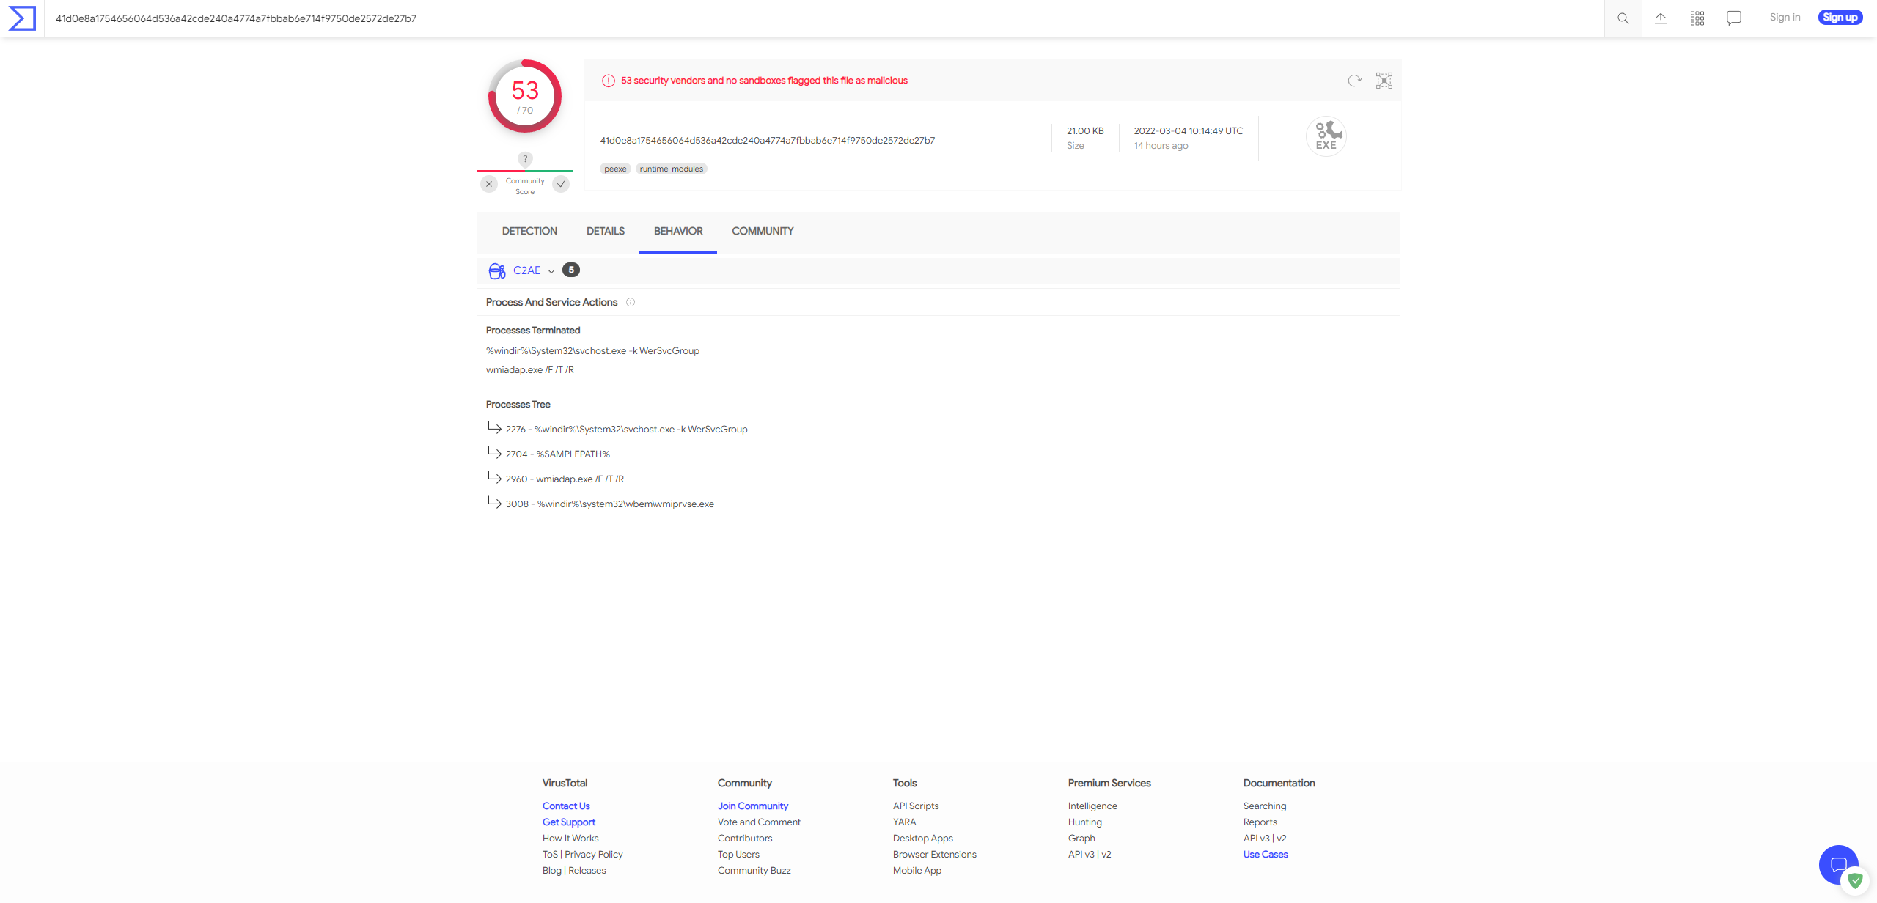The width and height of the screenshot is (1877, 903).
Task: Select process 2960 wmiadap.exe tree row
Action: tap(565, 479)
